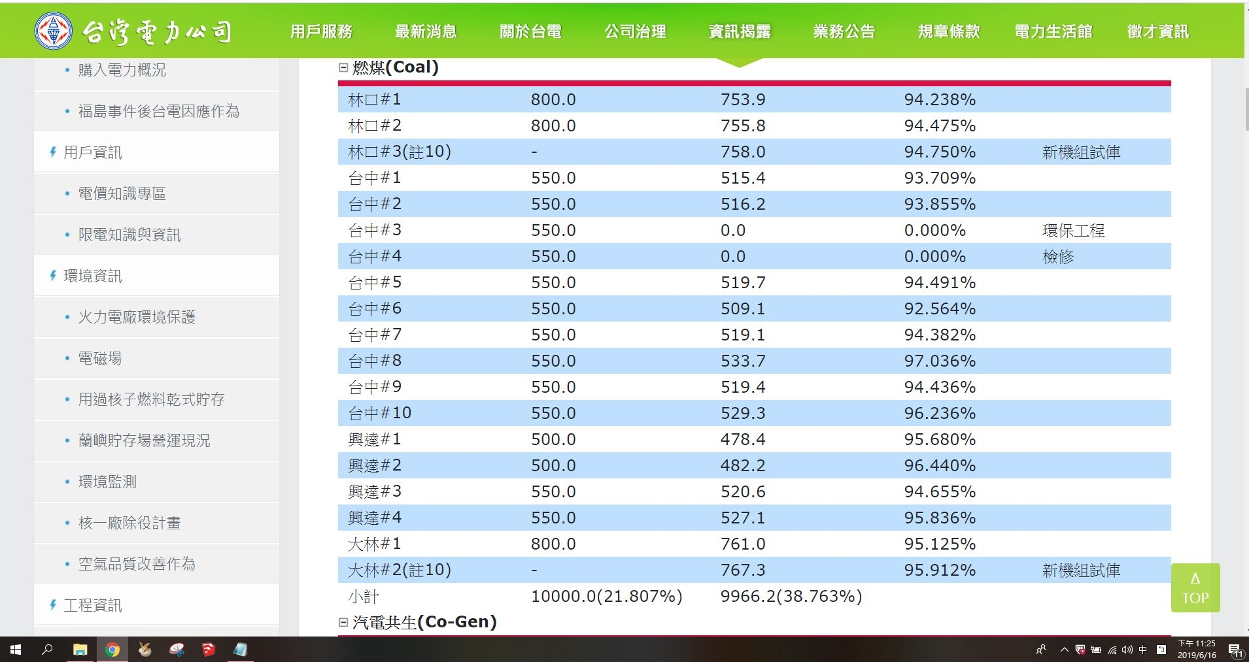The image size is (1249, 662).
Task: Click the 環保工程 remark for 台中#3
Action: click(1073, 231)
